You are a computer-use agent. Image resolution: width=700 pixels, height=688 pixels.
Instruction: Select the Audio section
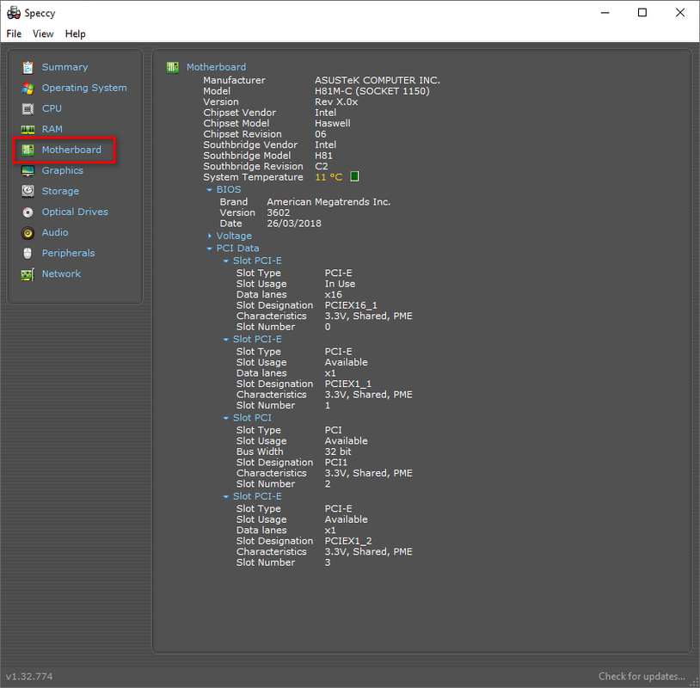pos(55,232)
